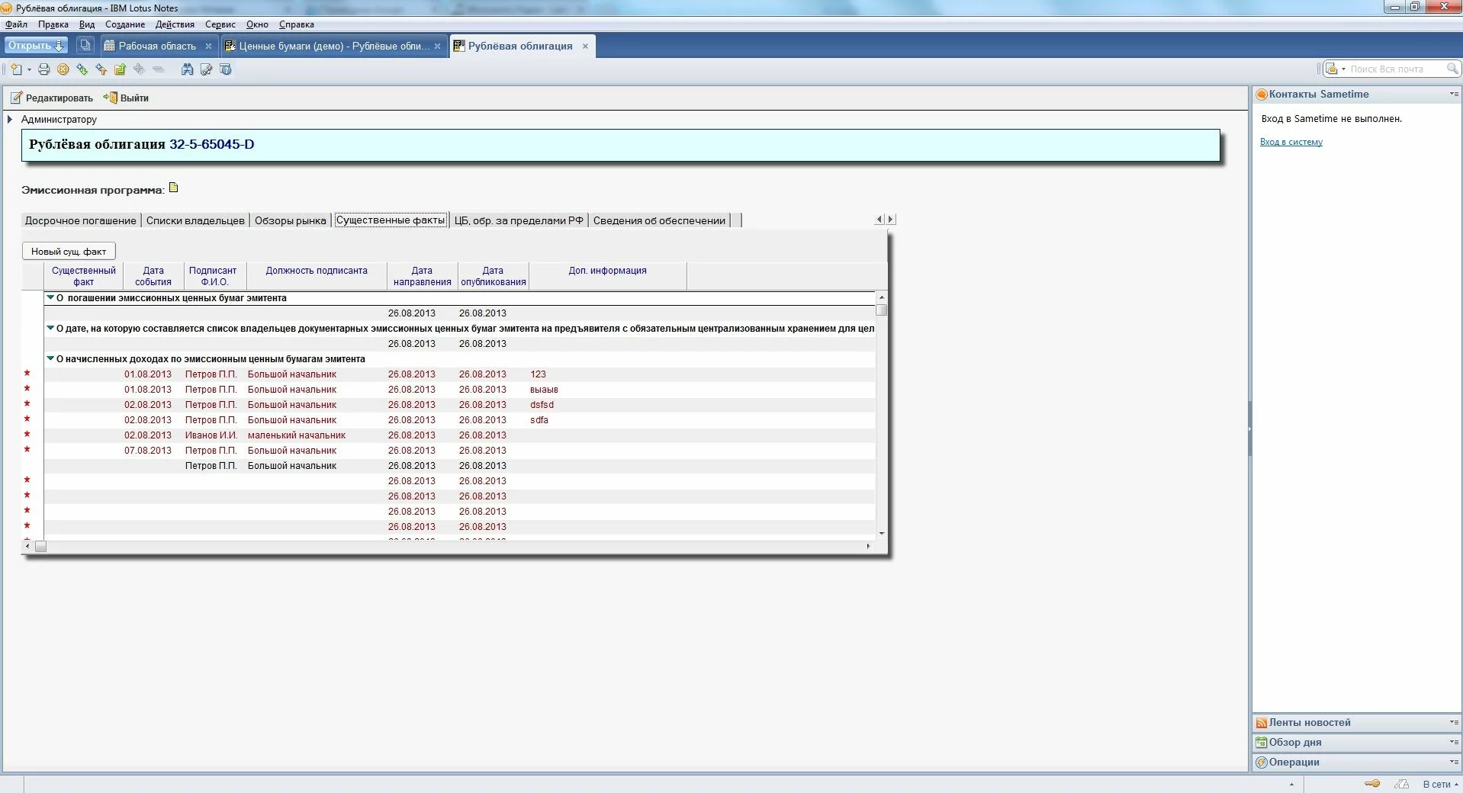Click the green upload folder toolbar icon

coord(120,69)
